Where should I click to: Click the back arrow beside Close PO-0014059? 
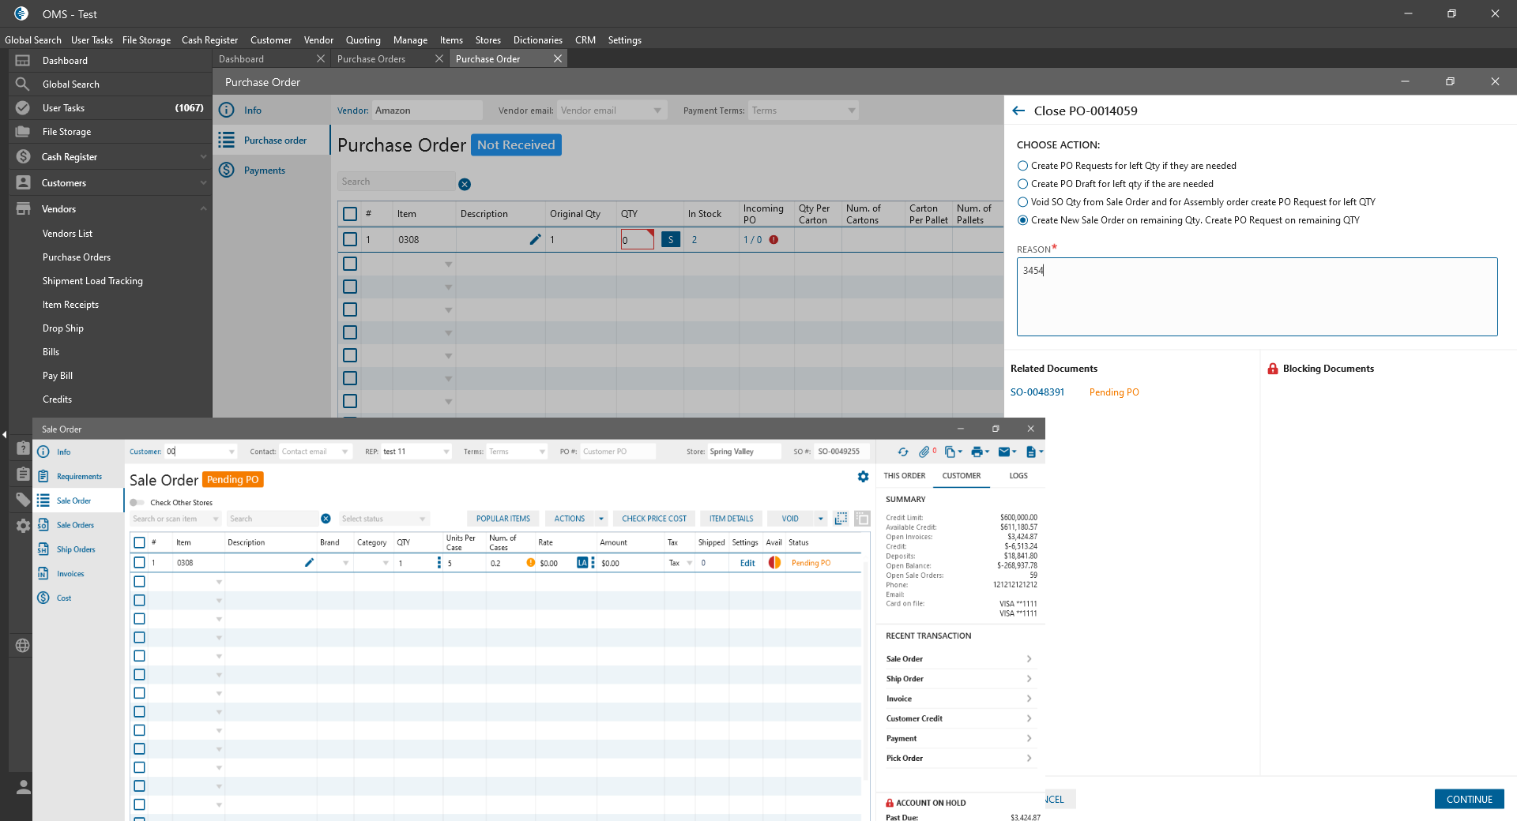[x=1018, y=111]
